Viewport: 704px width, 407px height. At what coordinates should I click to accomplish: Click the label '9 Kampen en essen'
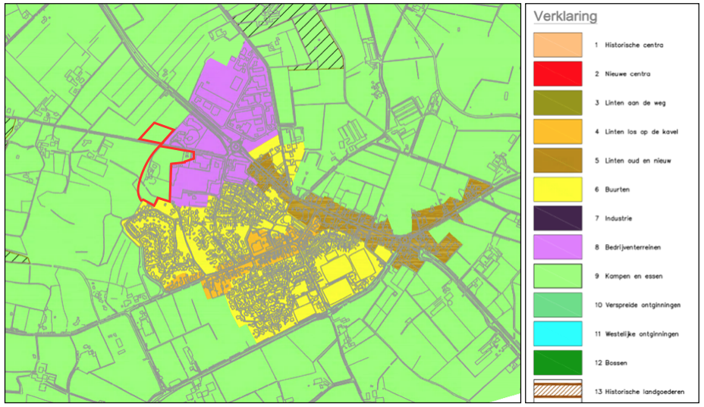click(x=628, y=276)
